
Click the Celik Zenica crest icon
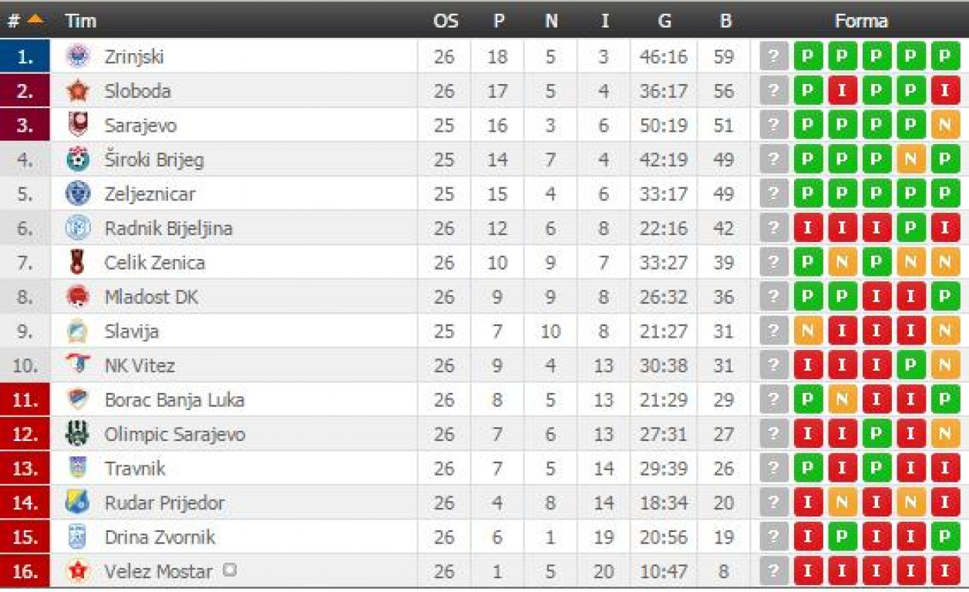point(78,263)
